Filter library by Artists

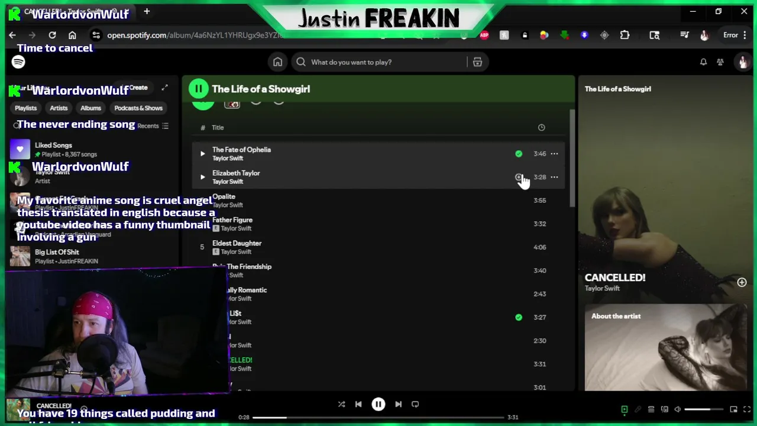pos(59,108)
